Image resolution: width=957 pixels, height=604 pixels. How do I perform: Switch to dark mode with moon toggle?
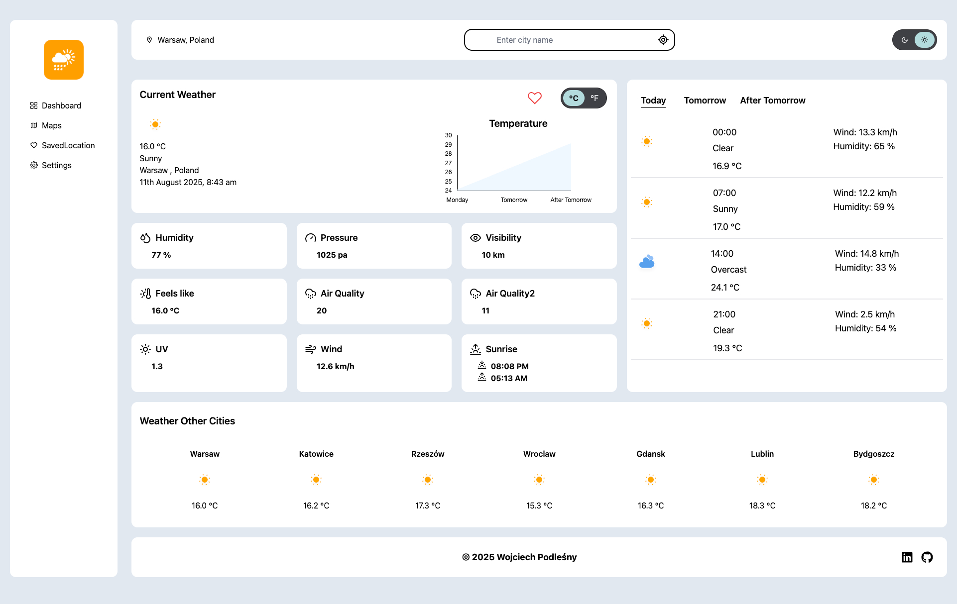pyautogui.click(x=905, y=40)
